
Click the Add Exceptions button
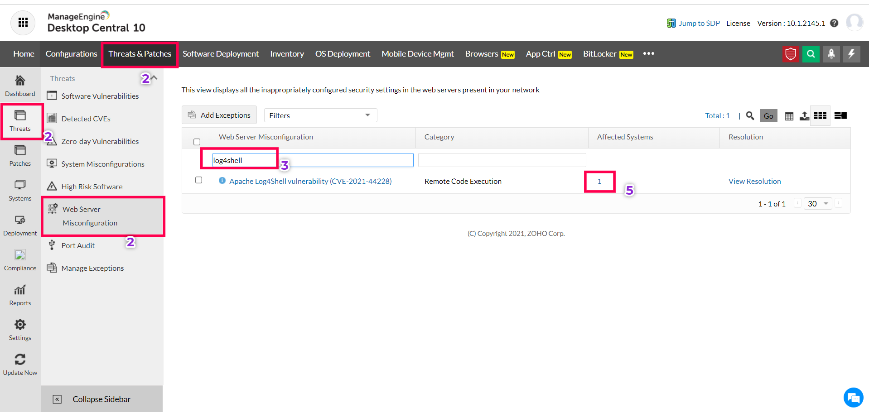click(219, 115)
